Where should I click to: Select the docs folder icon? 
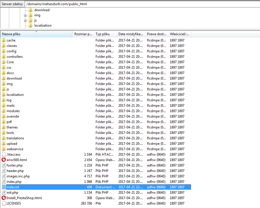click(4, 73)
